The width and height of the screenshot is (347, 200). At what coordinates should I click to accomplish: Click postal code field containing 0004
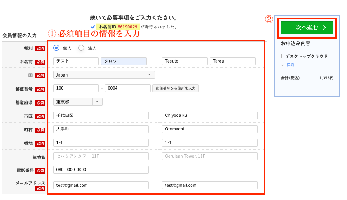pyautogui.click(x=127, y=88)
